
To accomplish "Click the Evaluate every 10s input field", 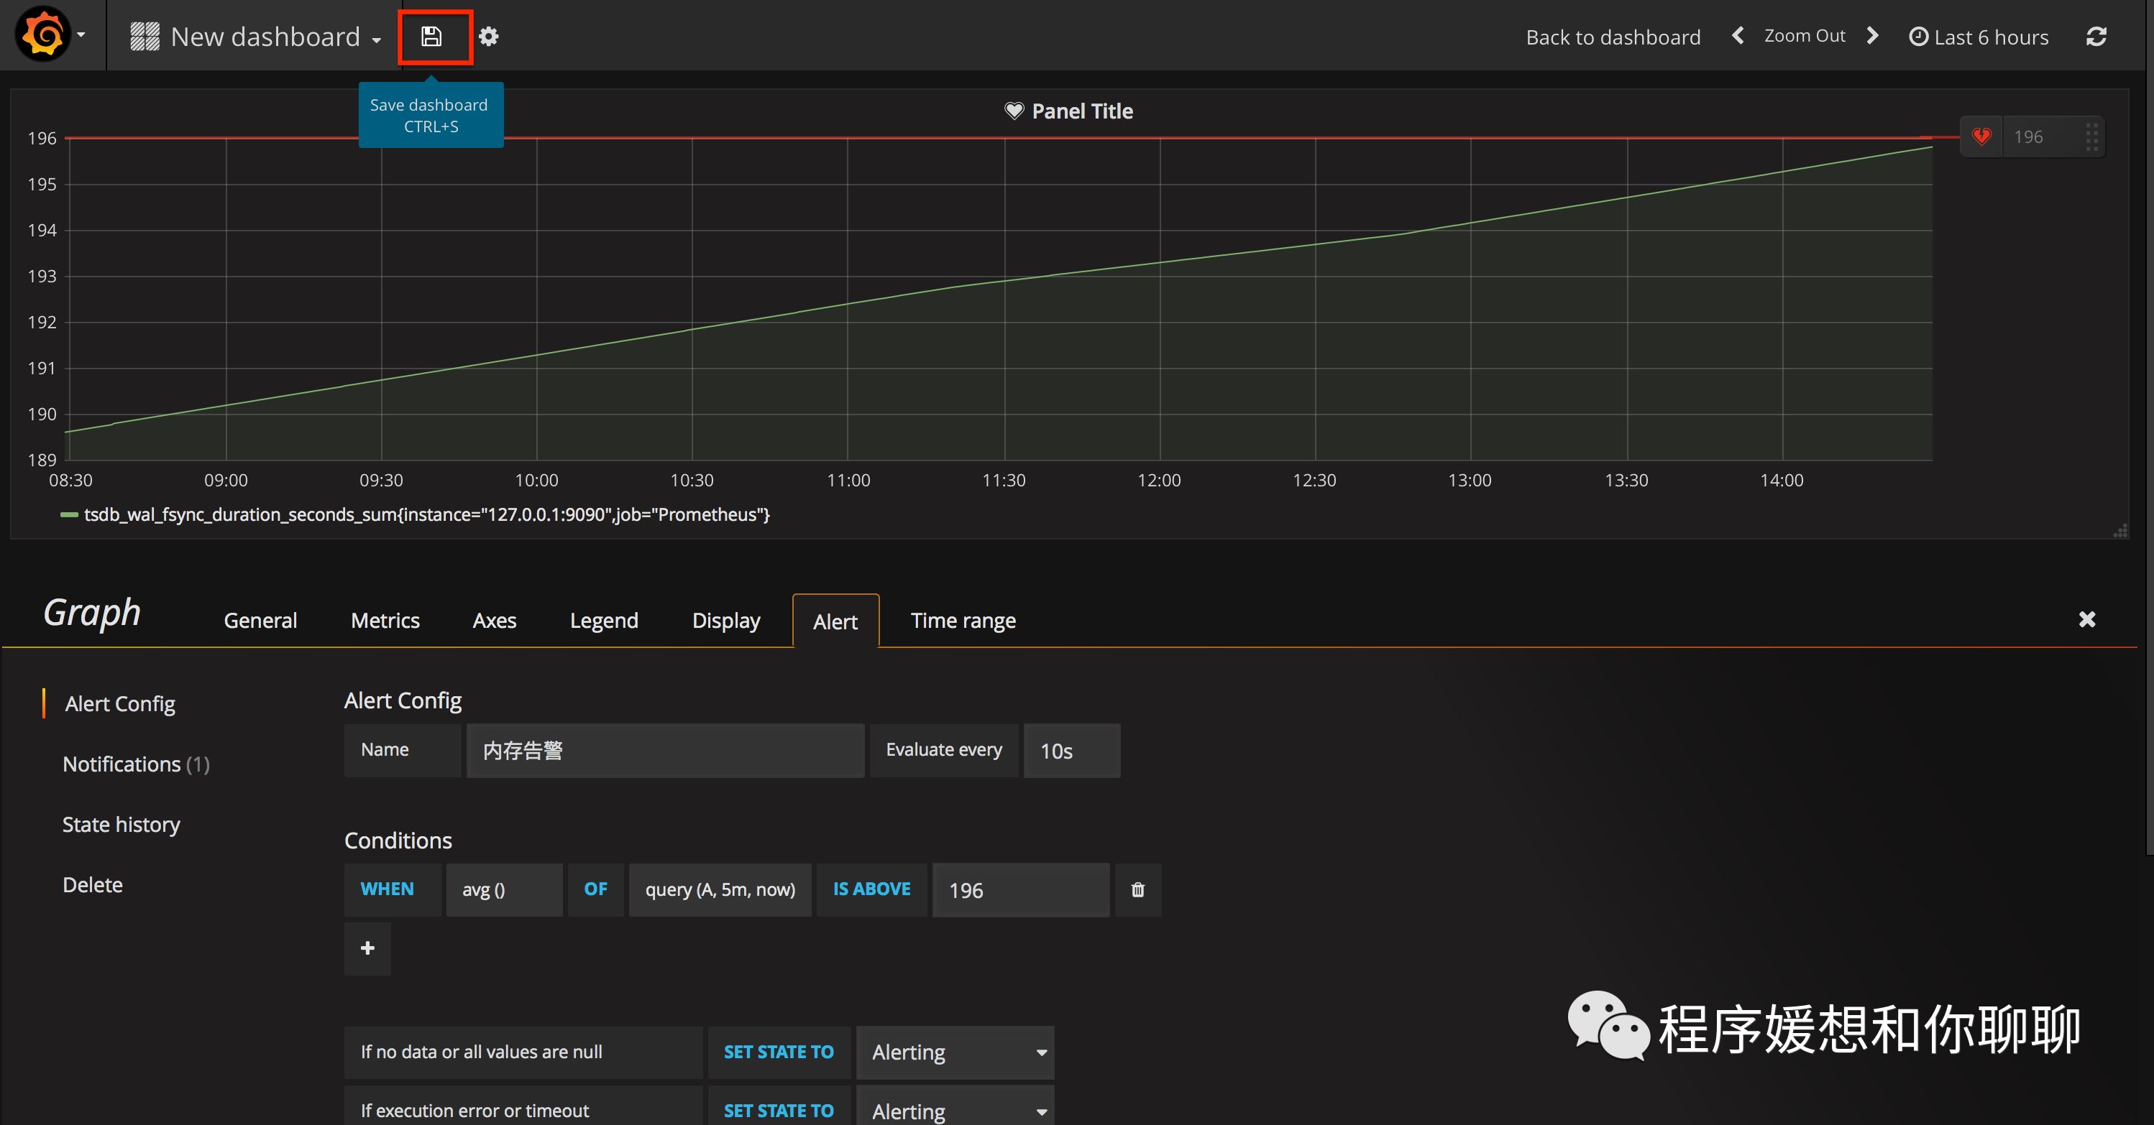I will click(x=1071, y=751).
